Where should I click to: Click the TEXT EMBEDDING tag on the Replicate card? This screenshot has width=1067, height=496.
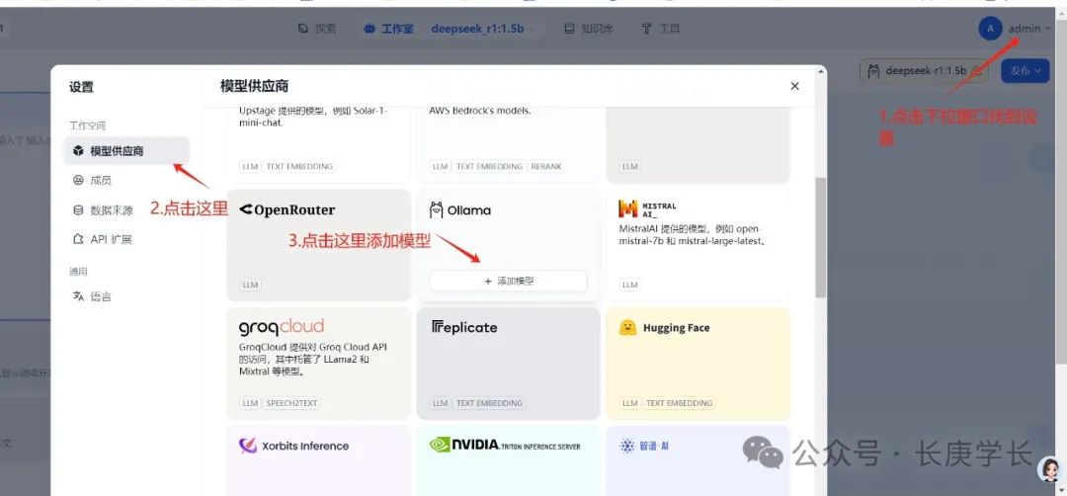(x=489, y=403)
